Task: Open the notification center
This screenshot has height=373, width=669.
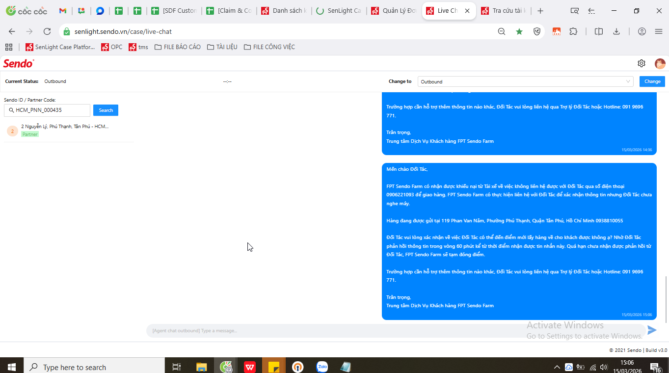Action: click(655, 367)
